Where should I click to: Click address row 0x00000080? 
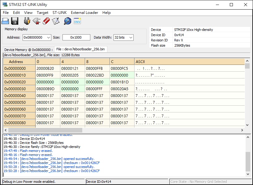19,123
